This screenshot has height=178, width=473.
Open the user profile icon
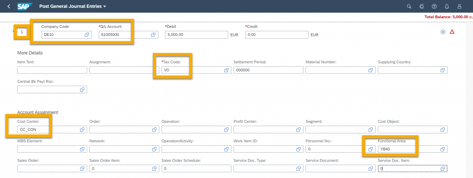click(x=460, y=6)
